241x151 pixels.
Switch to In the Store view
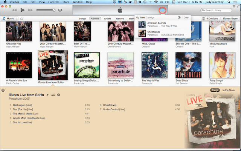click(x=229, y=90)
